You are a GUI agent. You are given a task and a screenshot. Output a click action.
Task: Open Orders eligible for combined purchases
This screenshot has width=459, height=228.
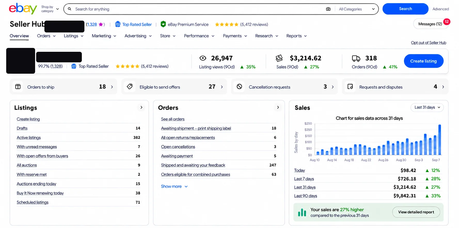coord(195,174)
